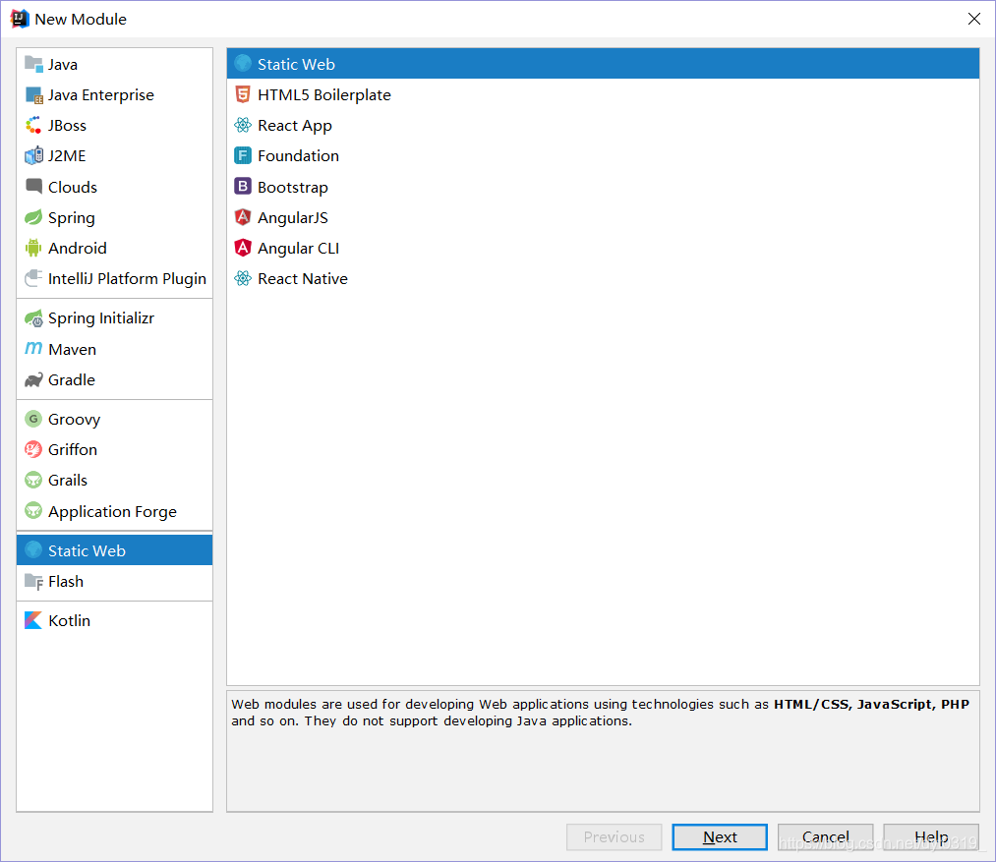This screenshot has height=862, width=996.
Task: Click the Next button
Action: (x=720, y=837)
